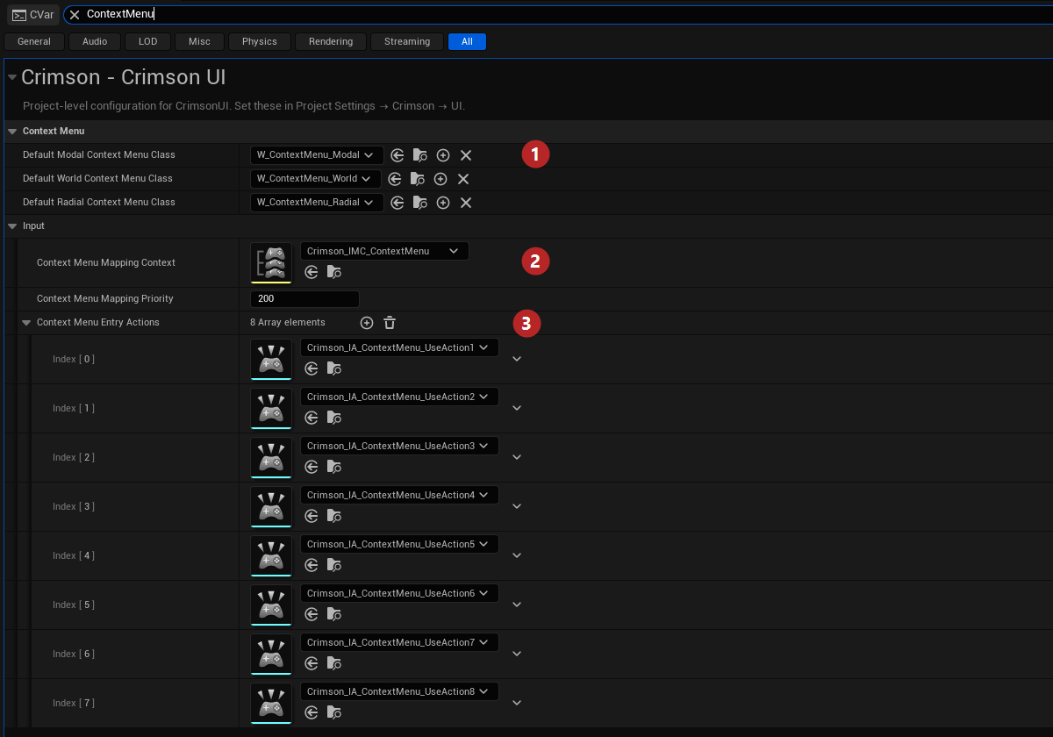Image resolution: width=1053 pixels, height=737 pixels.
Task: Open Crimson_IA_ContextMenu_UseAction7 asset dropdown
Action: point(399,642)
